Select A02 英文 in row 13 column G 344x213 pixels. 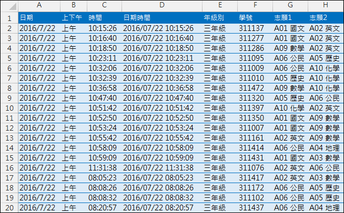click(290, 138)
